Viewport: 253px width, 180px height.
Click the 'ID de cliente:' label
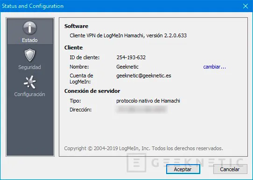[84, 57]
